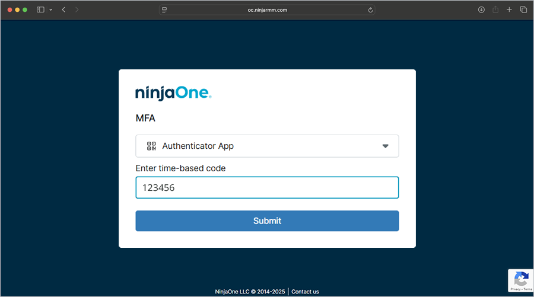Viewport: 534px width, 297px height.
Task: Open the sidebar tab group chevron
Action: (x=50, y=10)
